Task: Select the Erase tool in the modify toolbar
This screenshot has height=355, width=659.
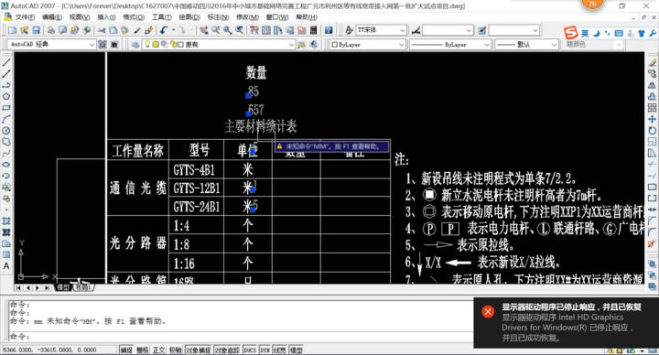Action: click(652, 62)
